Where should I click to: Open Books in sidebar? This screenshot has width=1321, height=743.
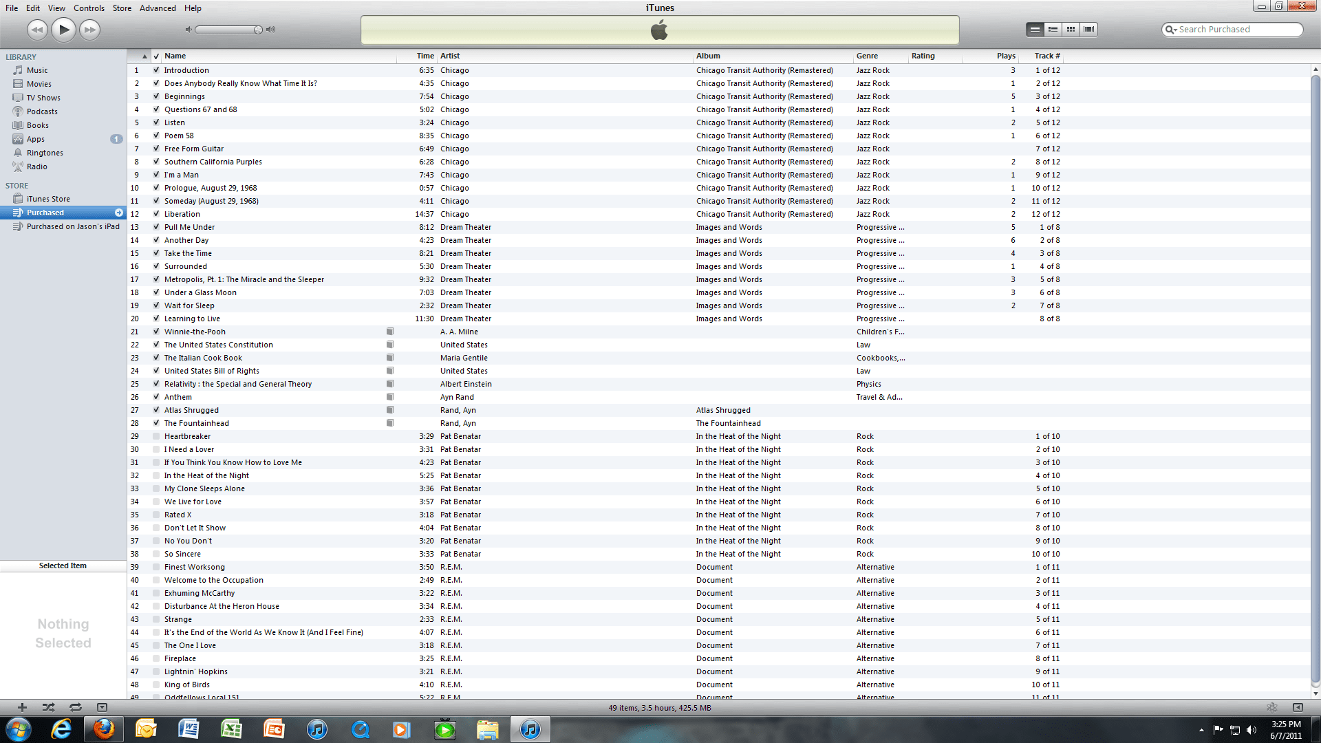37,125
